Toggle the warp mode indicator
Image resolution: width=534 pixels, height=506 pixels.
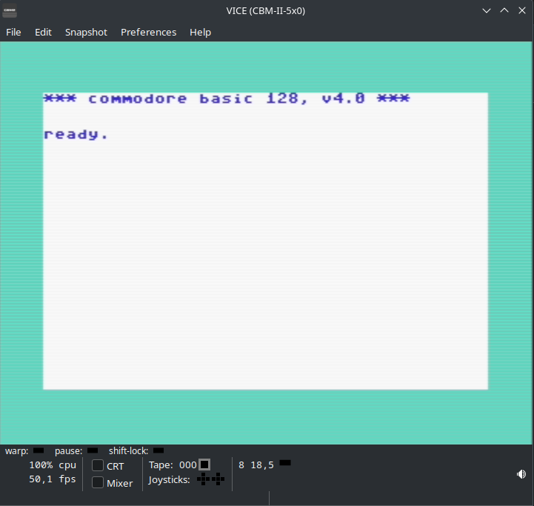coord(39,450)
